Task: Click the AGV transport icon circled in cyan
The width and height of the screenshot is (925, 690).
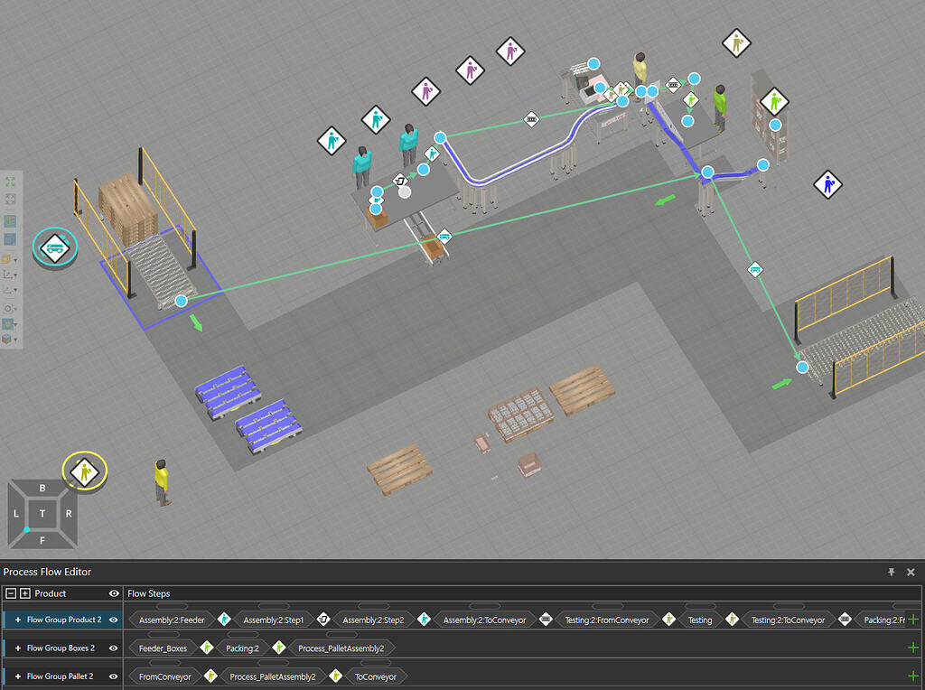Action: 55,247
